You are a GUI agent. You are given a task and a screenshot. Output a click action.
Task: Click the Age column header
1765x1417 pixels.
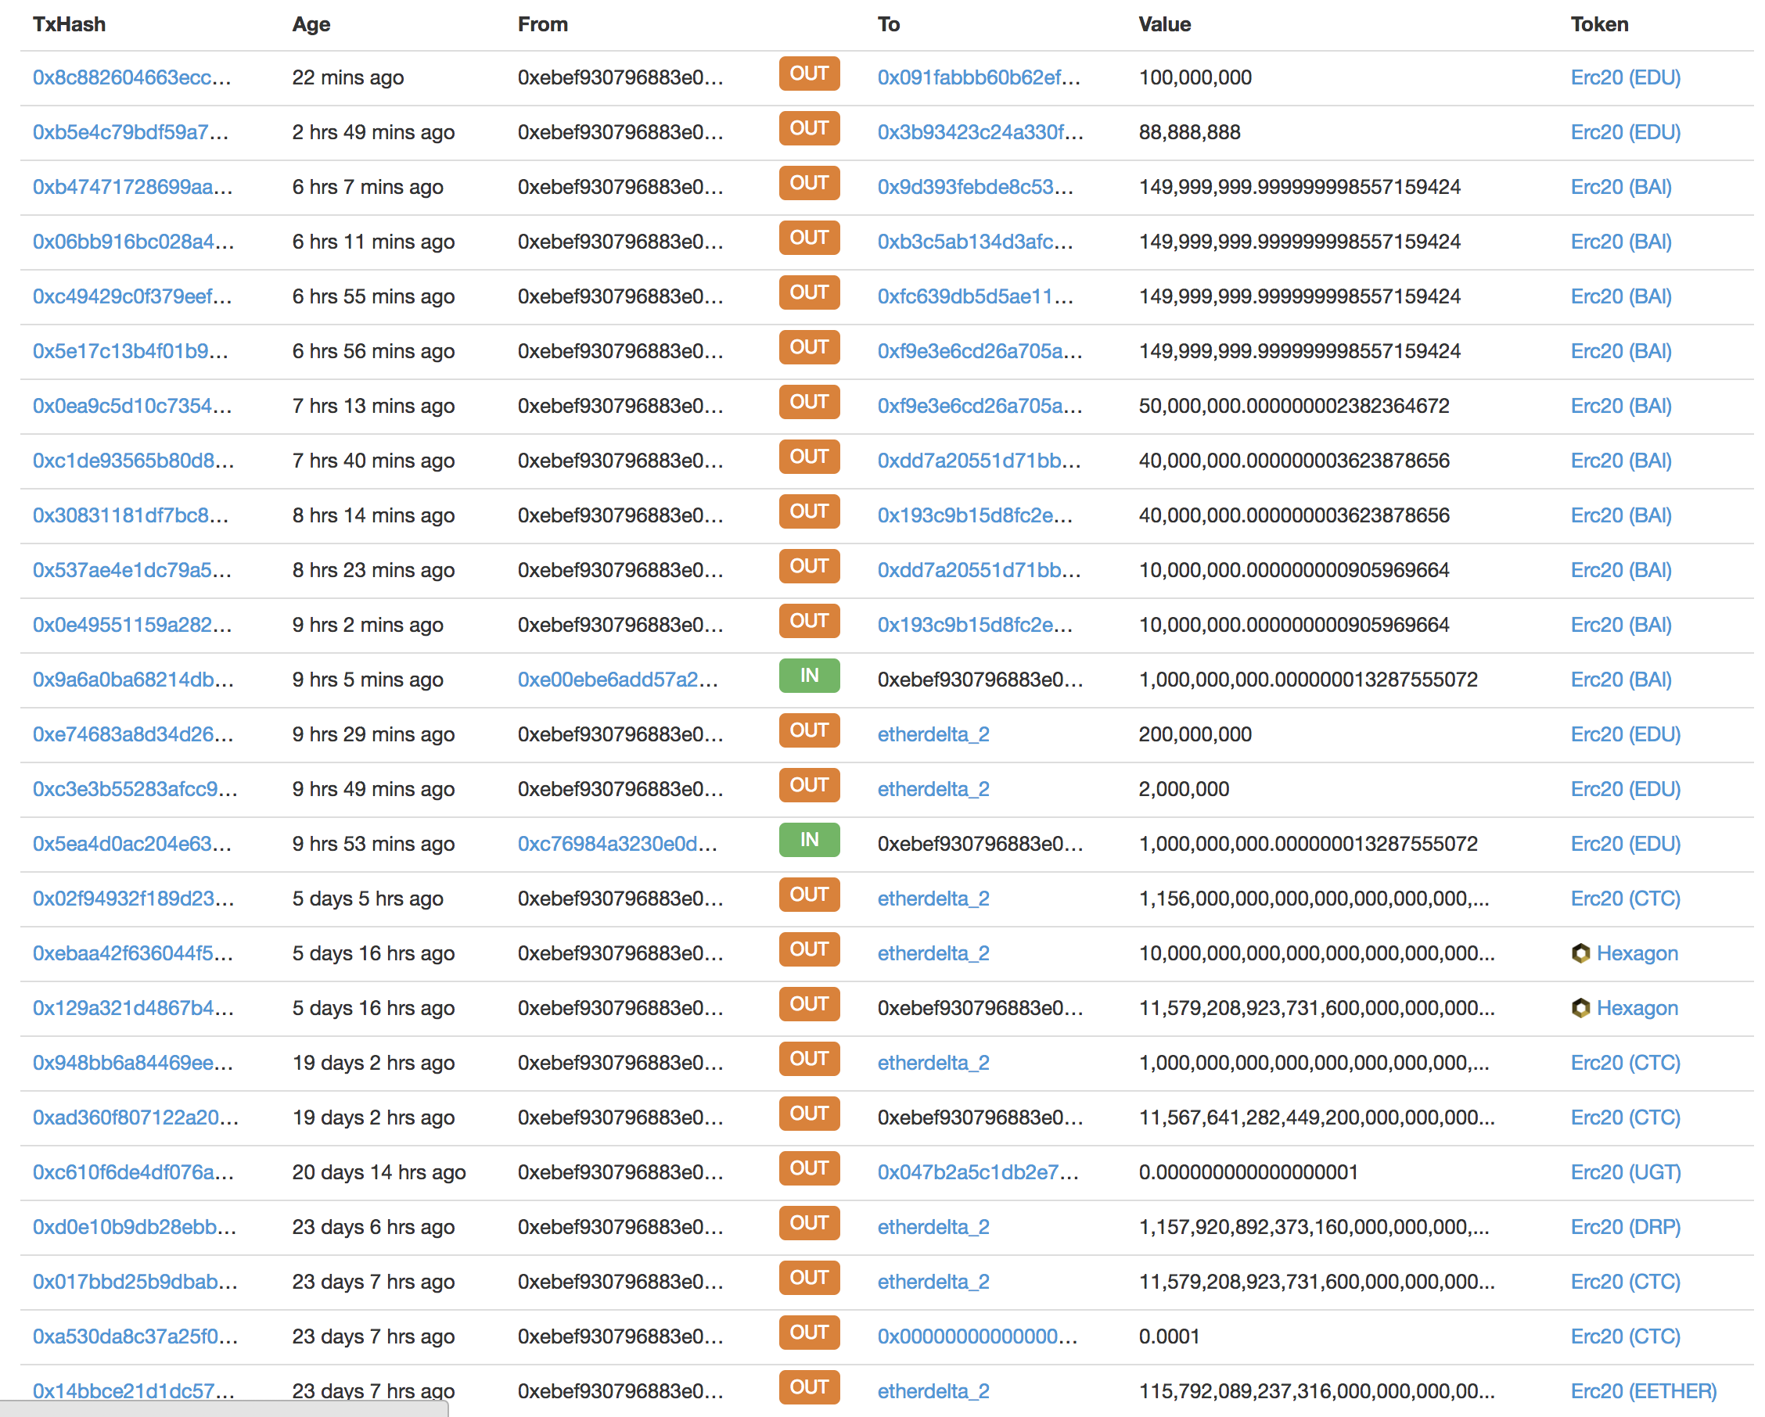tap(311, 24)
